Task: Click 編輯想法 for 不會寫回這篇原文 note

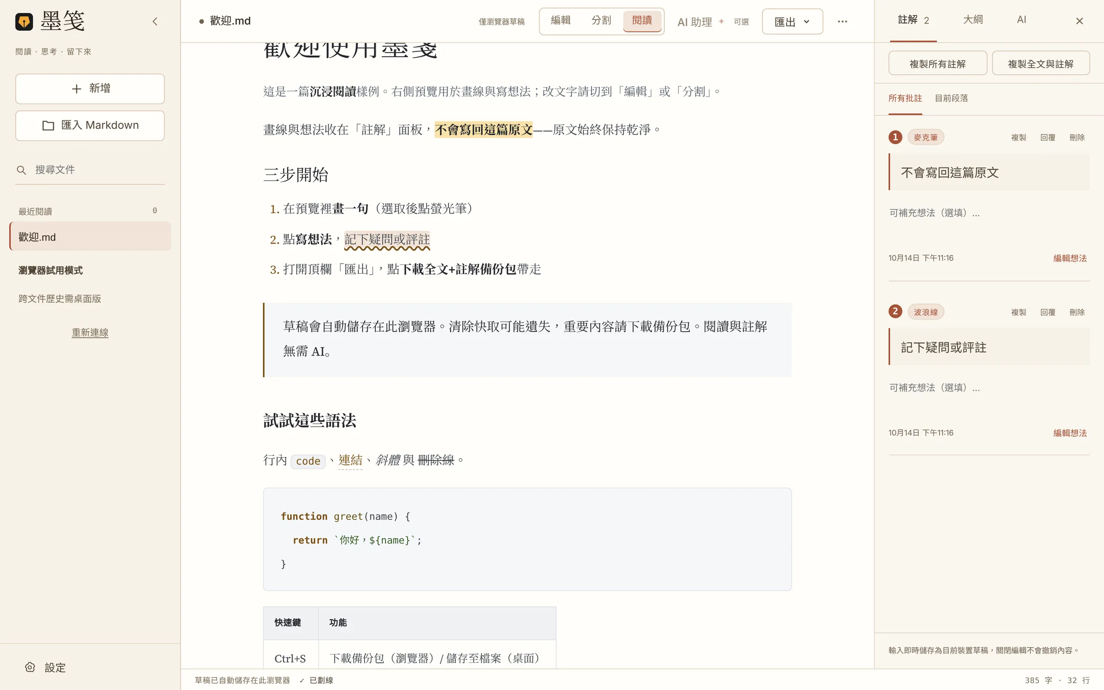Action: point(1070,259)
